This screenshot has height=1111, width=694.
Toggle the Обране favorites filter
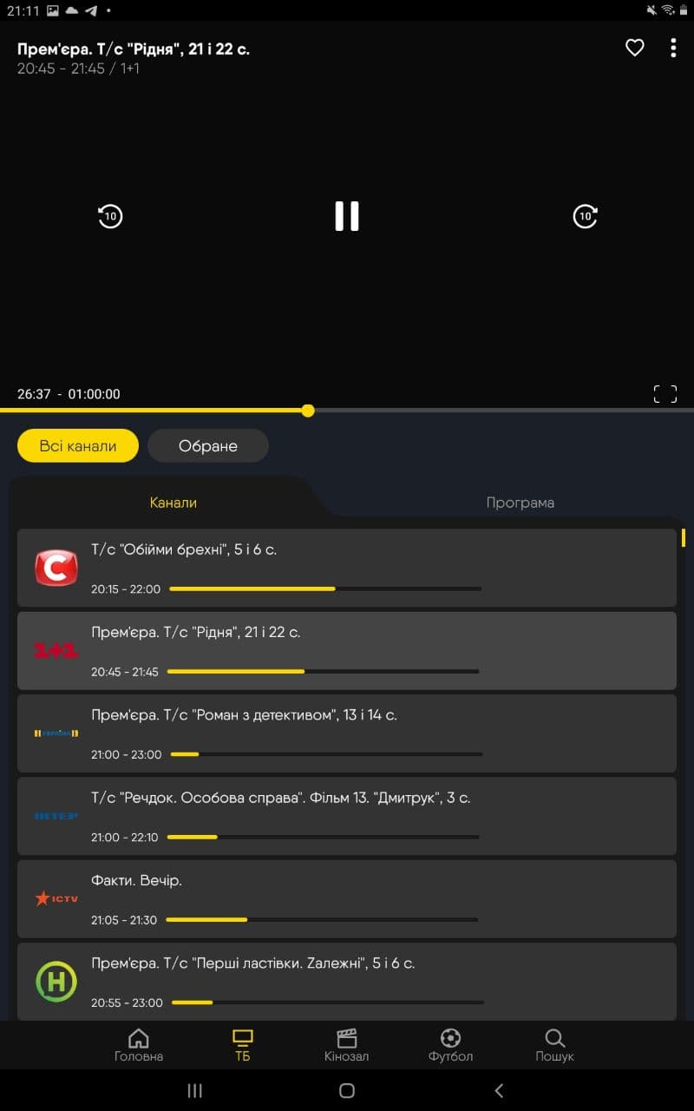tap(208, 445)
